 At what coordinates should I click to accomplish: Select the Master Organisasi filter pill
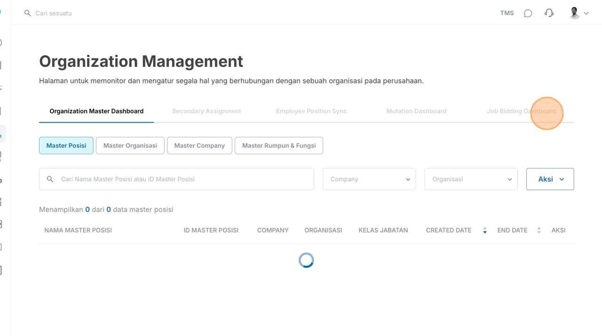(130, 146)
